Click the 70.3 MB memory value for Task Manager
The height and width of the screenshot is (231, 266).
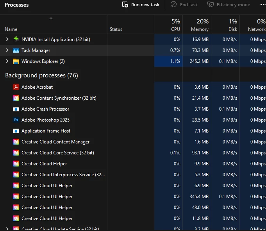click(x=200, y=50)
